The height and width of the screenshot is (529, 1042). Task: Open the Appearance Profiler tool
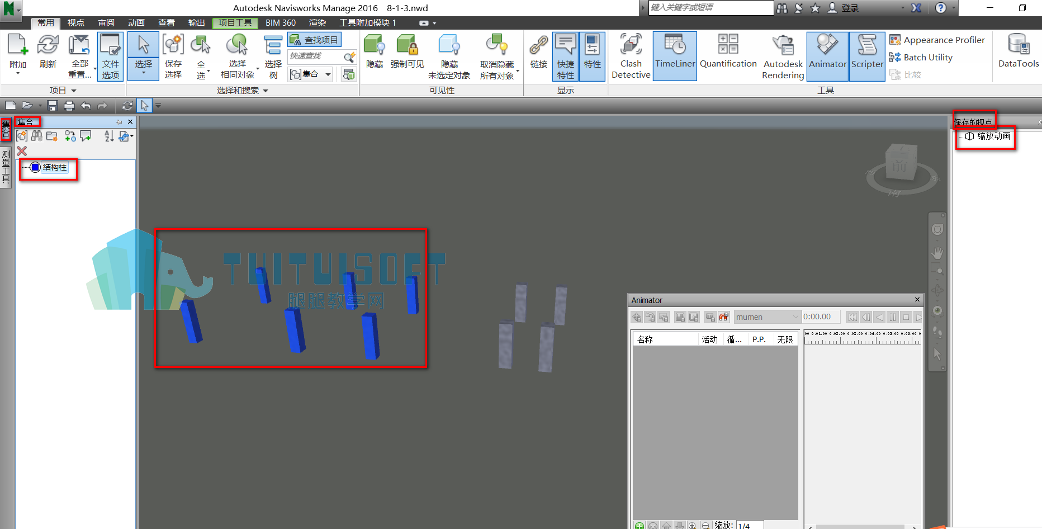coord(937,40)
